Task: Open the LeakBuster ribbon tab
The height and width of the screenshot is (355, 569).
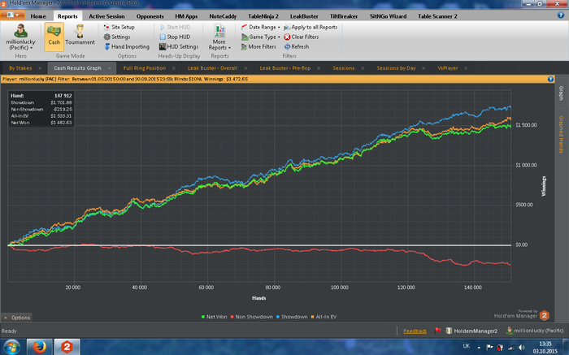Action: click(x=304, y=16)
